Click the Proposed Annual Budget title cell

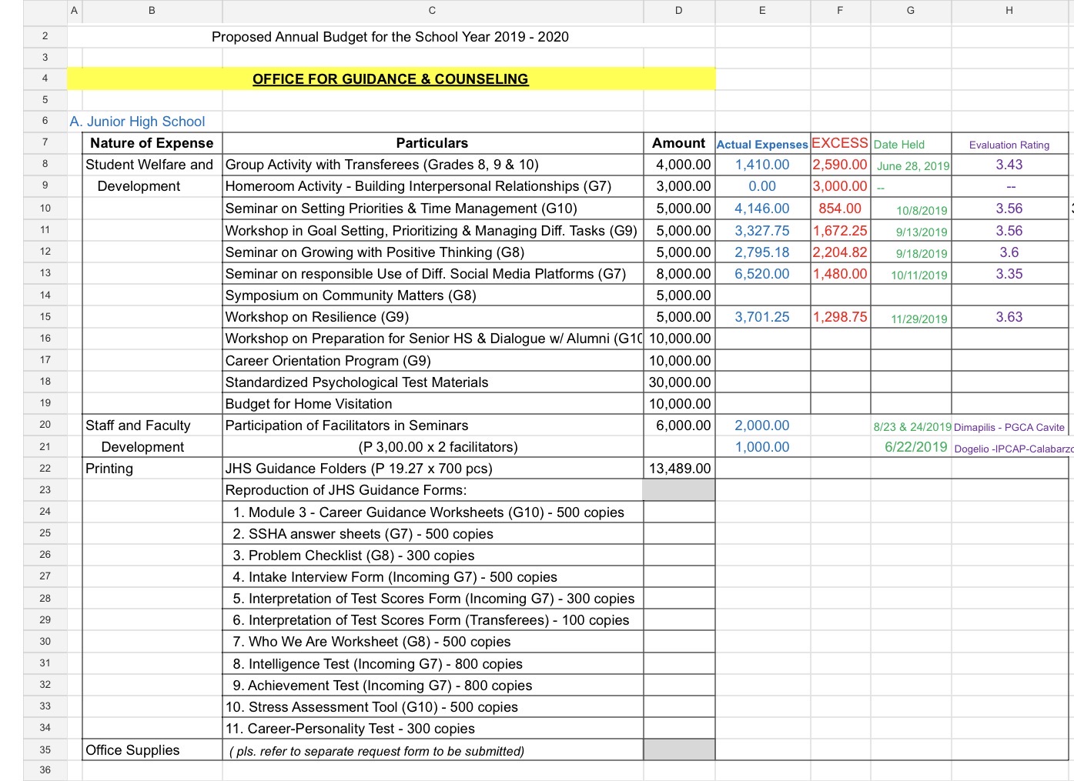pos(390,37)
